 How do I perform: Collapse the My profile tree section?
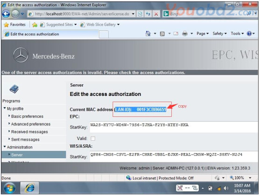(x=5, y=108)
